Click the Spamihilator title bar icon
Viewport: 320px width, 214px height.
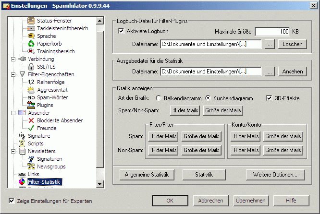point(6,6)
